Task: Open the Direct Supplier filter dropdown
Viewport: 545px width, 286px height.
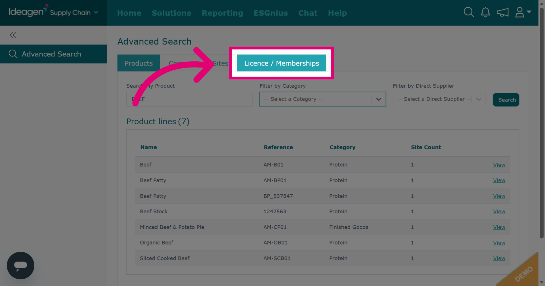Action: pos(439,99)
